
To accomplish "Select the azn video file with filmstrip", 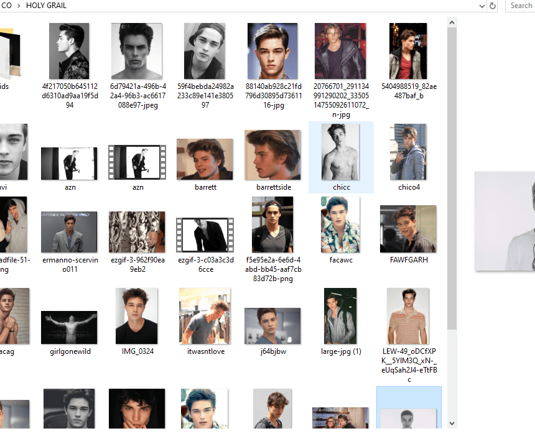I will [x=137, y=167].
